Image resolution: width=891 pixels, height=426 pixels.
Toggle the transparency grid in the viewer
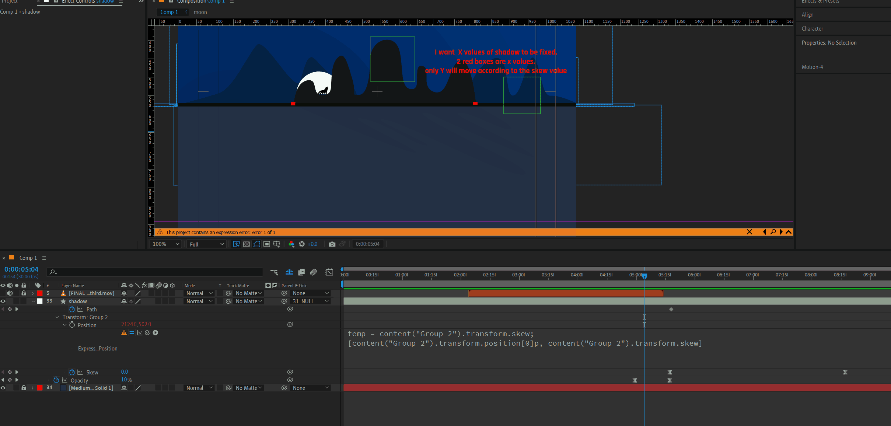(247, 244)
